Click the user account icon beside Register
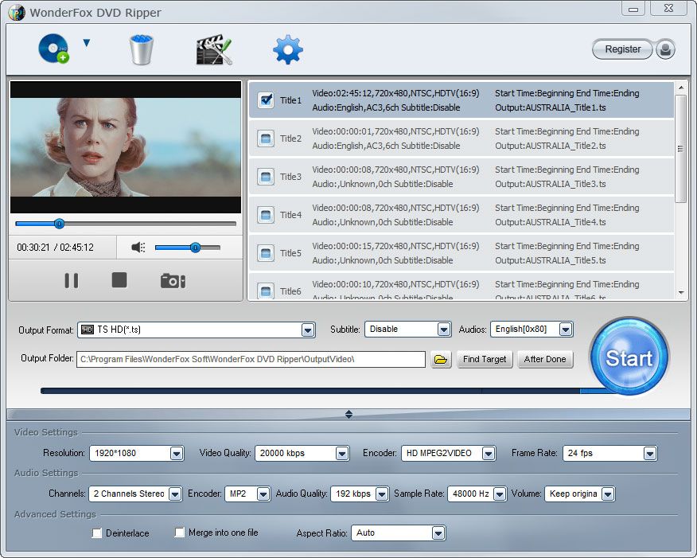 pyautogui.click(x=665, y=49)
